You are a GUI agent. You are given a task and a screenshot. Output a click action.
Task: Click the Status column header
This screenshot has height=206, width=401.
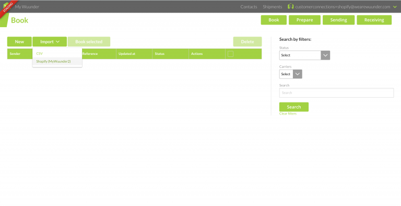160,54
